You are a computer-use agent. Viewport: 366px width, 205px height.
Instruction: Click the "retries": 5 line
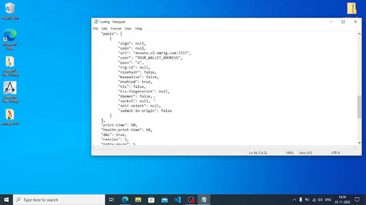click(115, 140)
